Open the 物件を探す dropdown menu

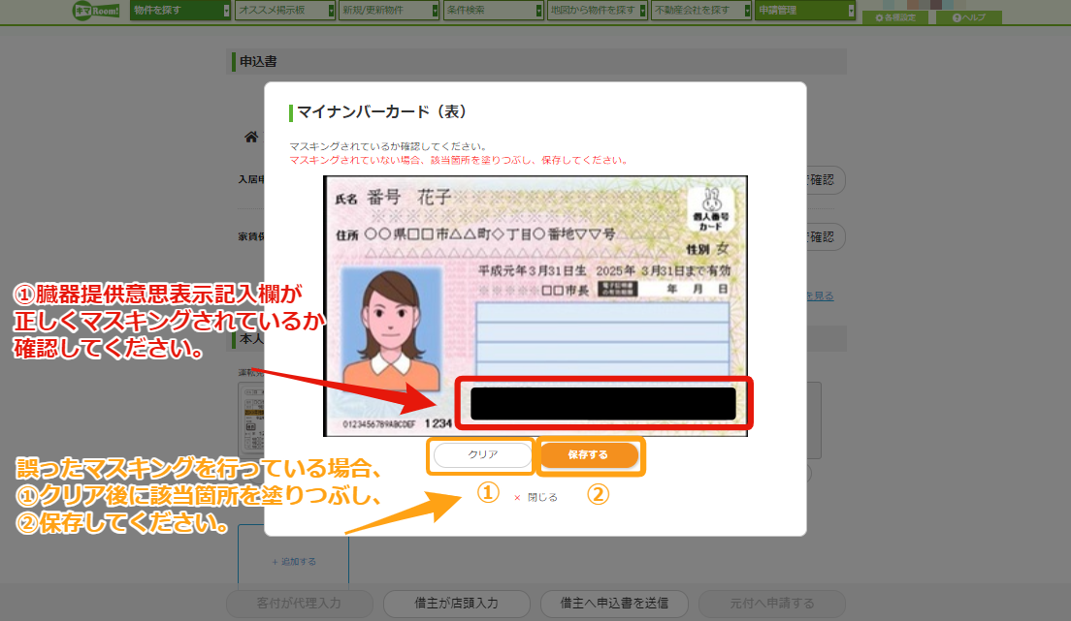click(x=180, y=11)
